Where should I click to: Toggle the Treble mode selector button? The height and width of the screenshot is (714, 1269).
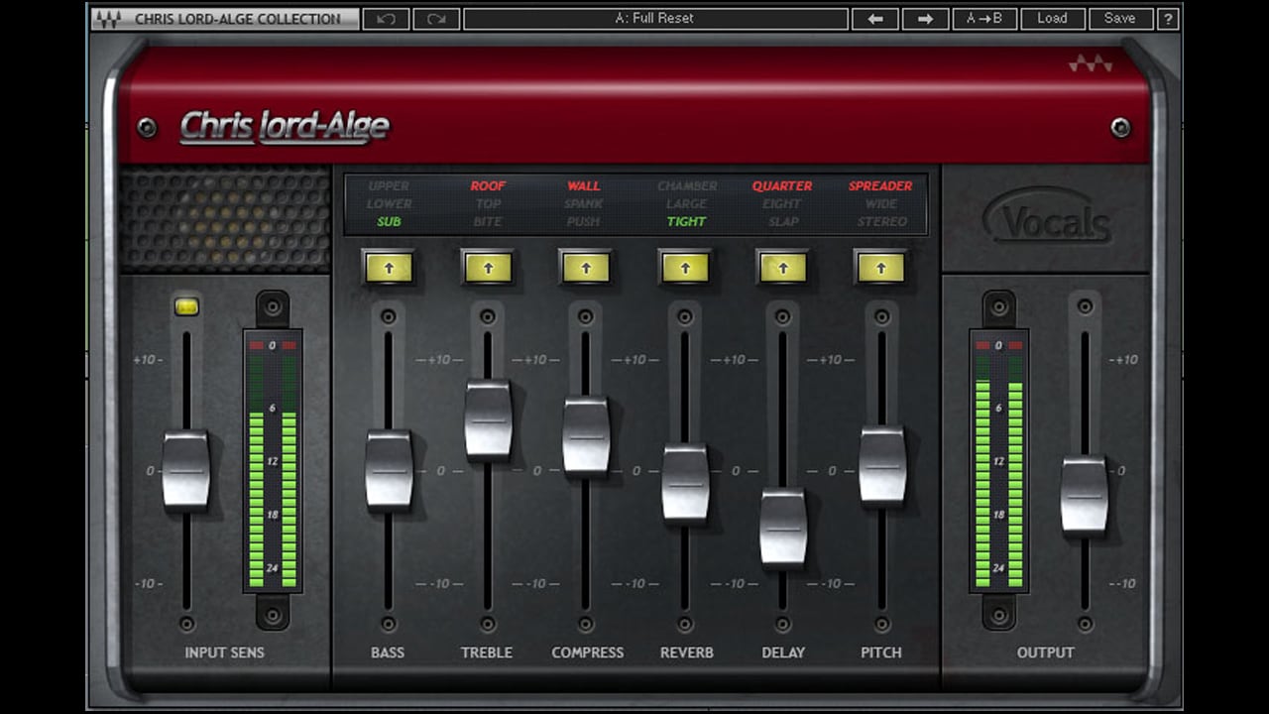tap(488, 267)
